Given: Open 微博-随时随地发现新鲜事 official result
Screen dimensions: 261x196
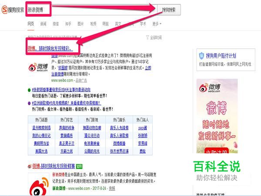Looking at the screenshot, I should coord(54,166).
